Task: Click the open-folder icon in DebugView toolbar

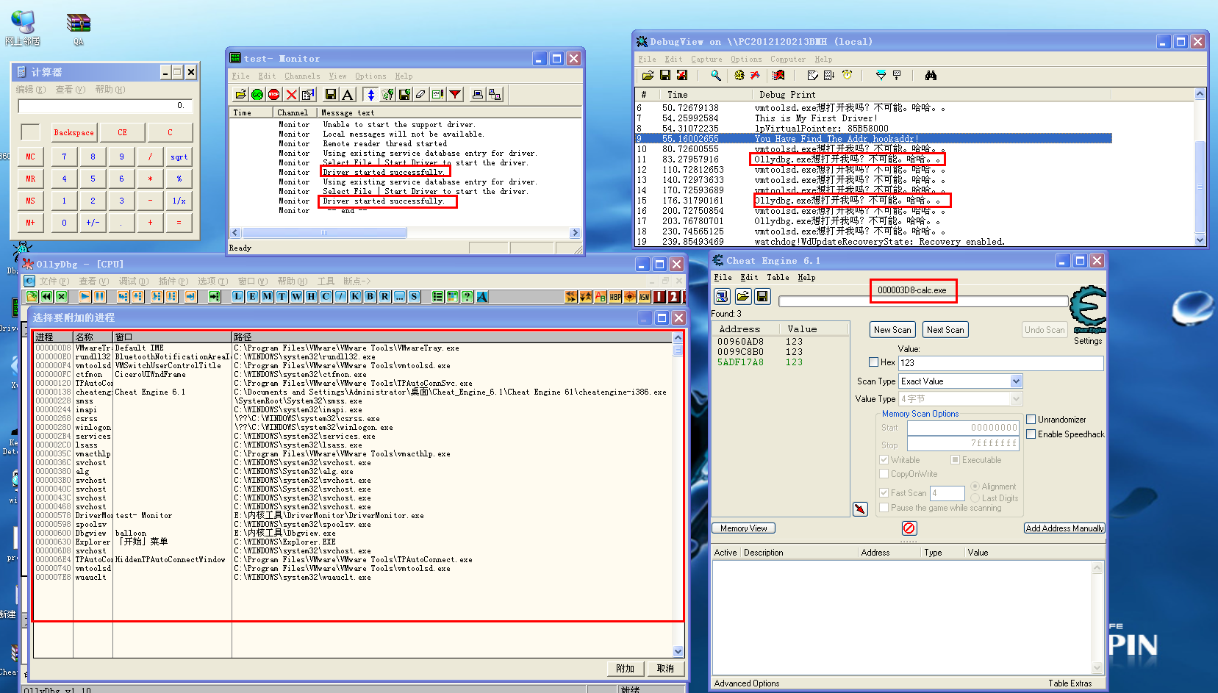Action: tap(648, 75)
